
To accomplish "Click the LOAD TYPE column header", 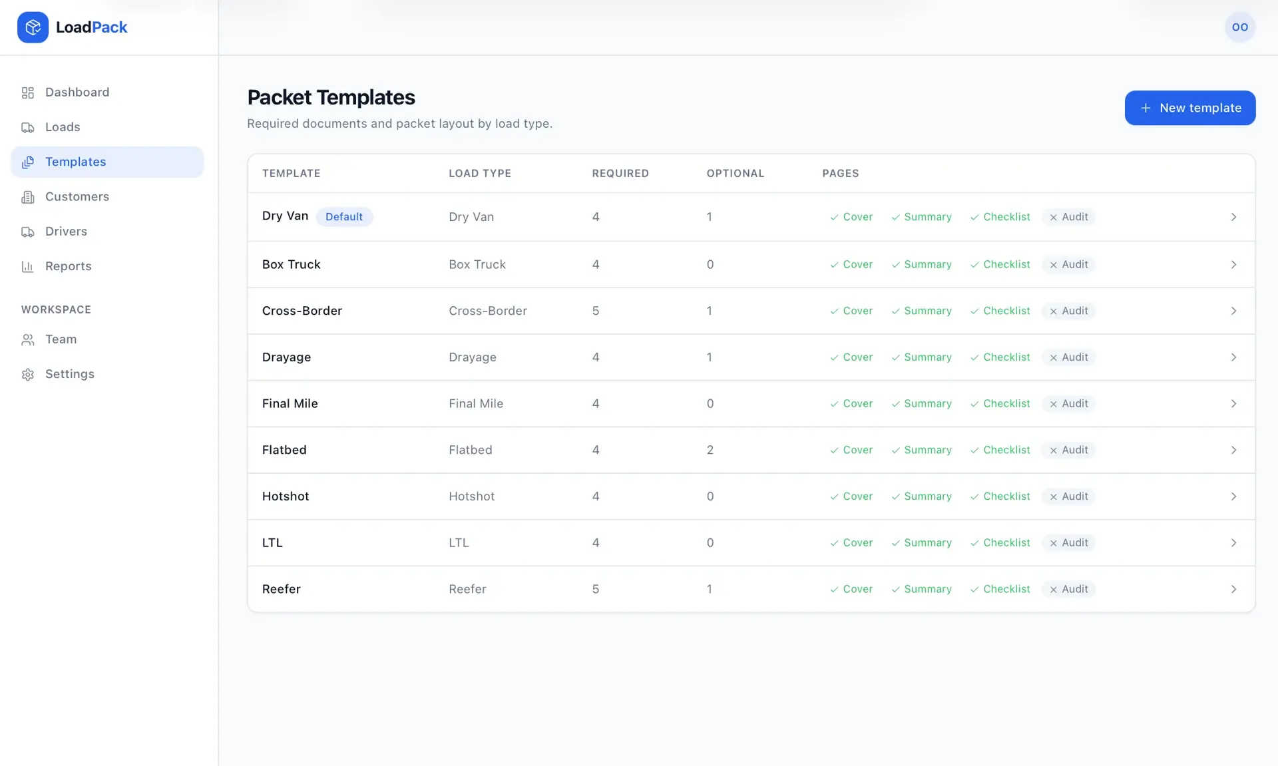I will coord(480,173).
